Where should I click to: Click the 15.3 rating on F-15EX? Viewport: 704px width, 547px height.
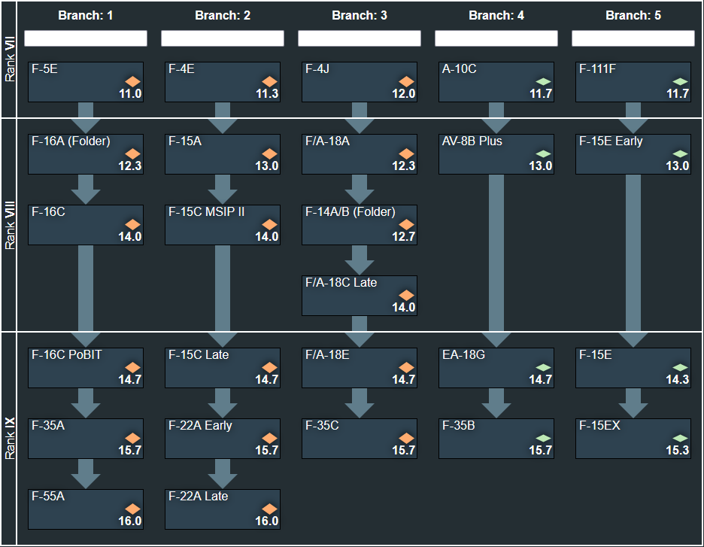pyautogui.click(x=678, y=451)
